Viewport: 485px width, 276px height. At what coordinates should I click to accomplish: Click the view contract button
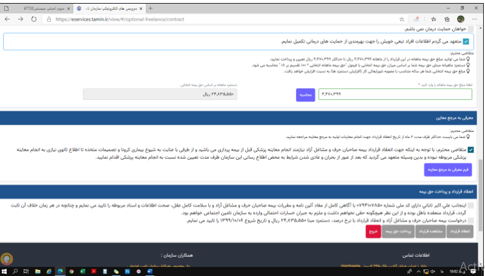[x=430, y=232]
